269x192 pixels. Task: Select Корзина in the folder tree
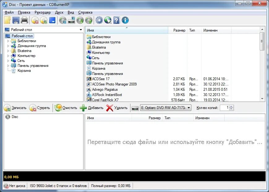(x=24, y=71)
